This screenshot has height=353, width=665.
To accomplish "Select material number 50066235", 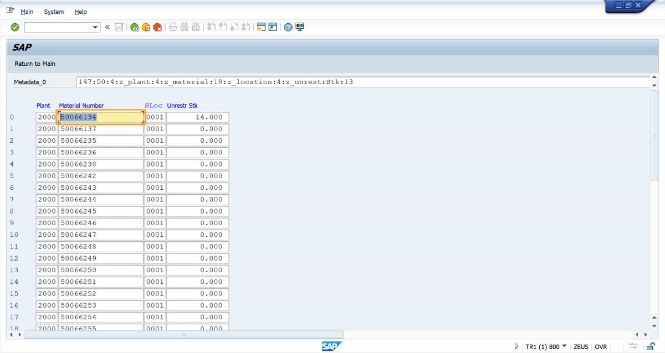I will pos(101,141).
